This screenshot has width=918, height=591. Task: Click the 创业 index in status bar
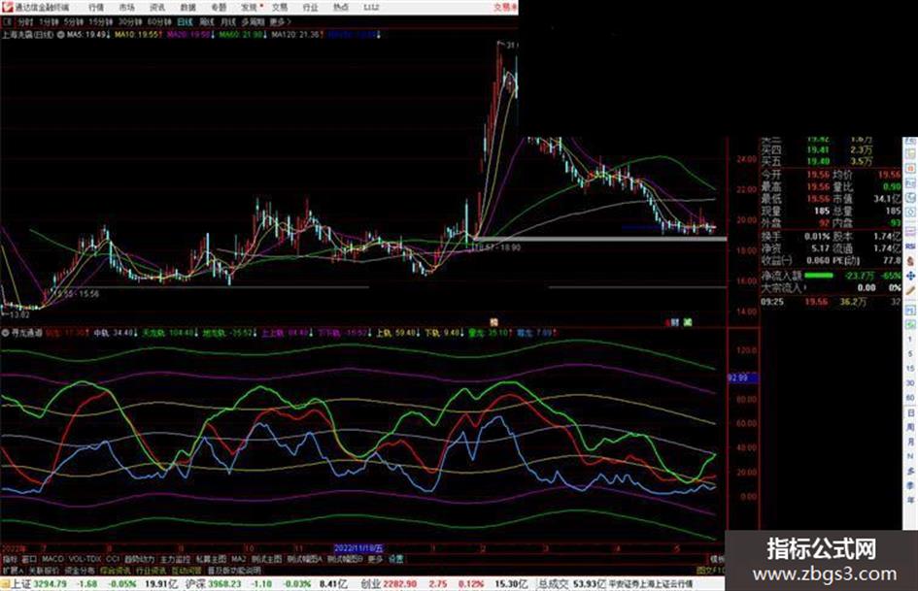pos(371,584)
